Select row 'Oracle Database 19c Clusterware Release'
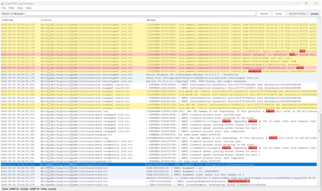 tap(158, 75)
